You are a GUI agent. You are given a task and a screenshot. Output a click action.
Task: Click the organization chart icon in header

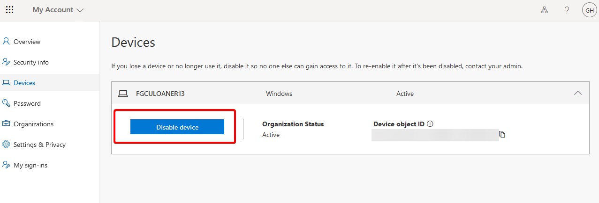click(544, 10)
